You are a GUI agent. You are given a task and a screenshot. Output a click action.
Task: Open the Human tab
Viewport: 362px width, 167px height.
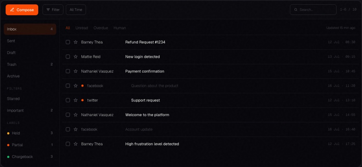tap(119, 28)
